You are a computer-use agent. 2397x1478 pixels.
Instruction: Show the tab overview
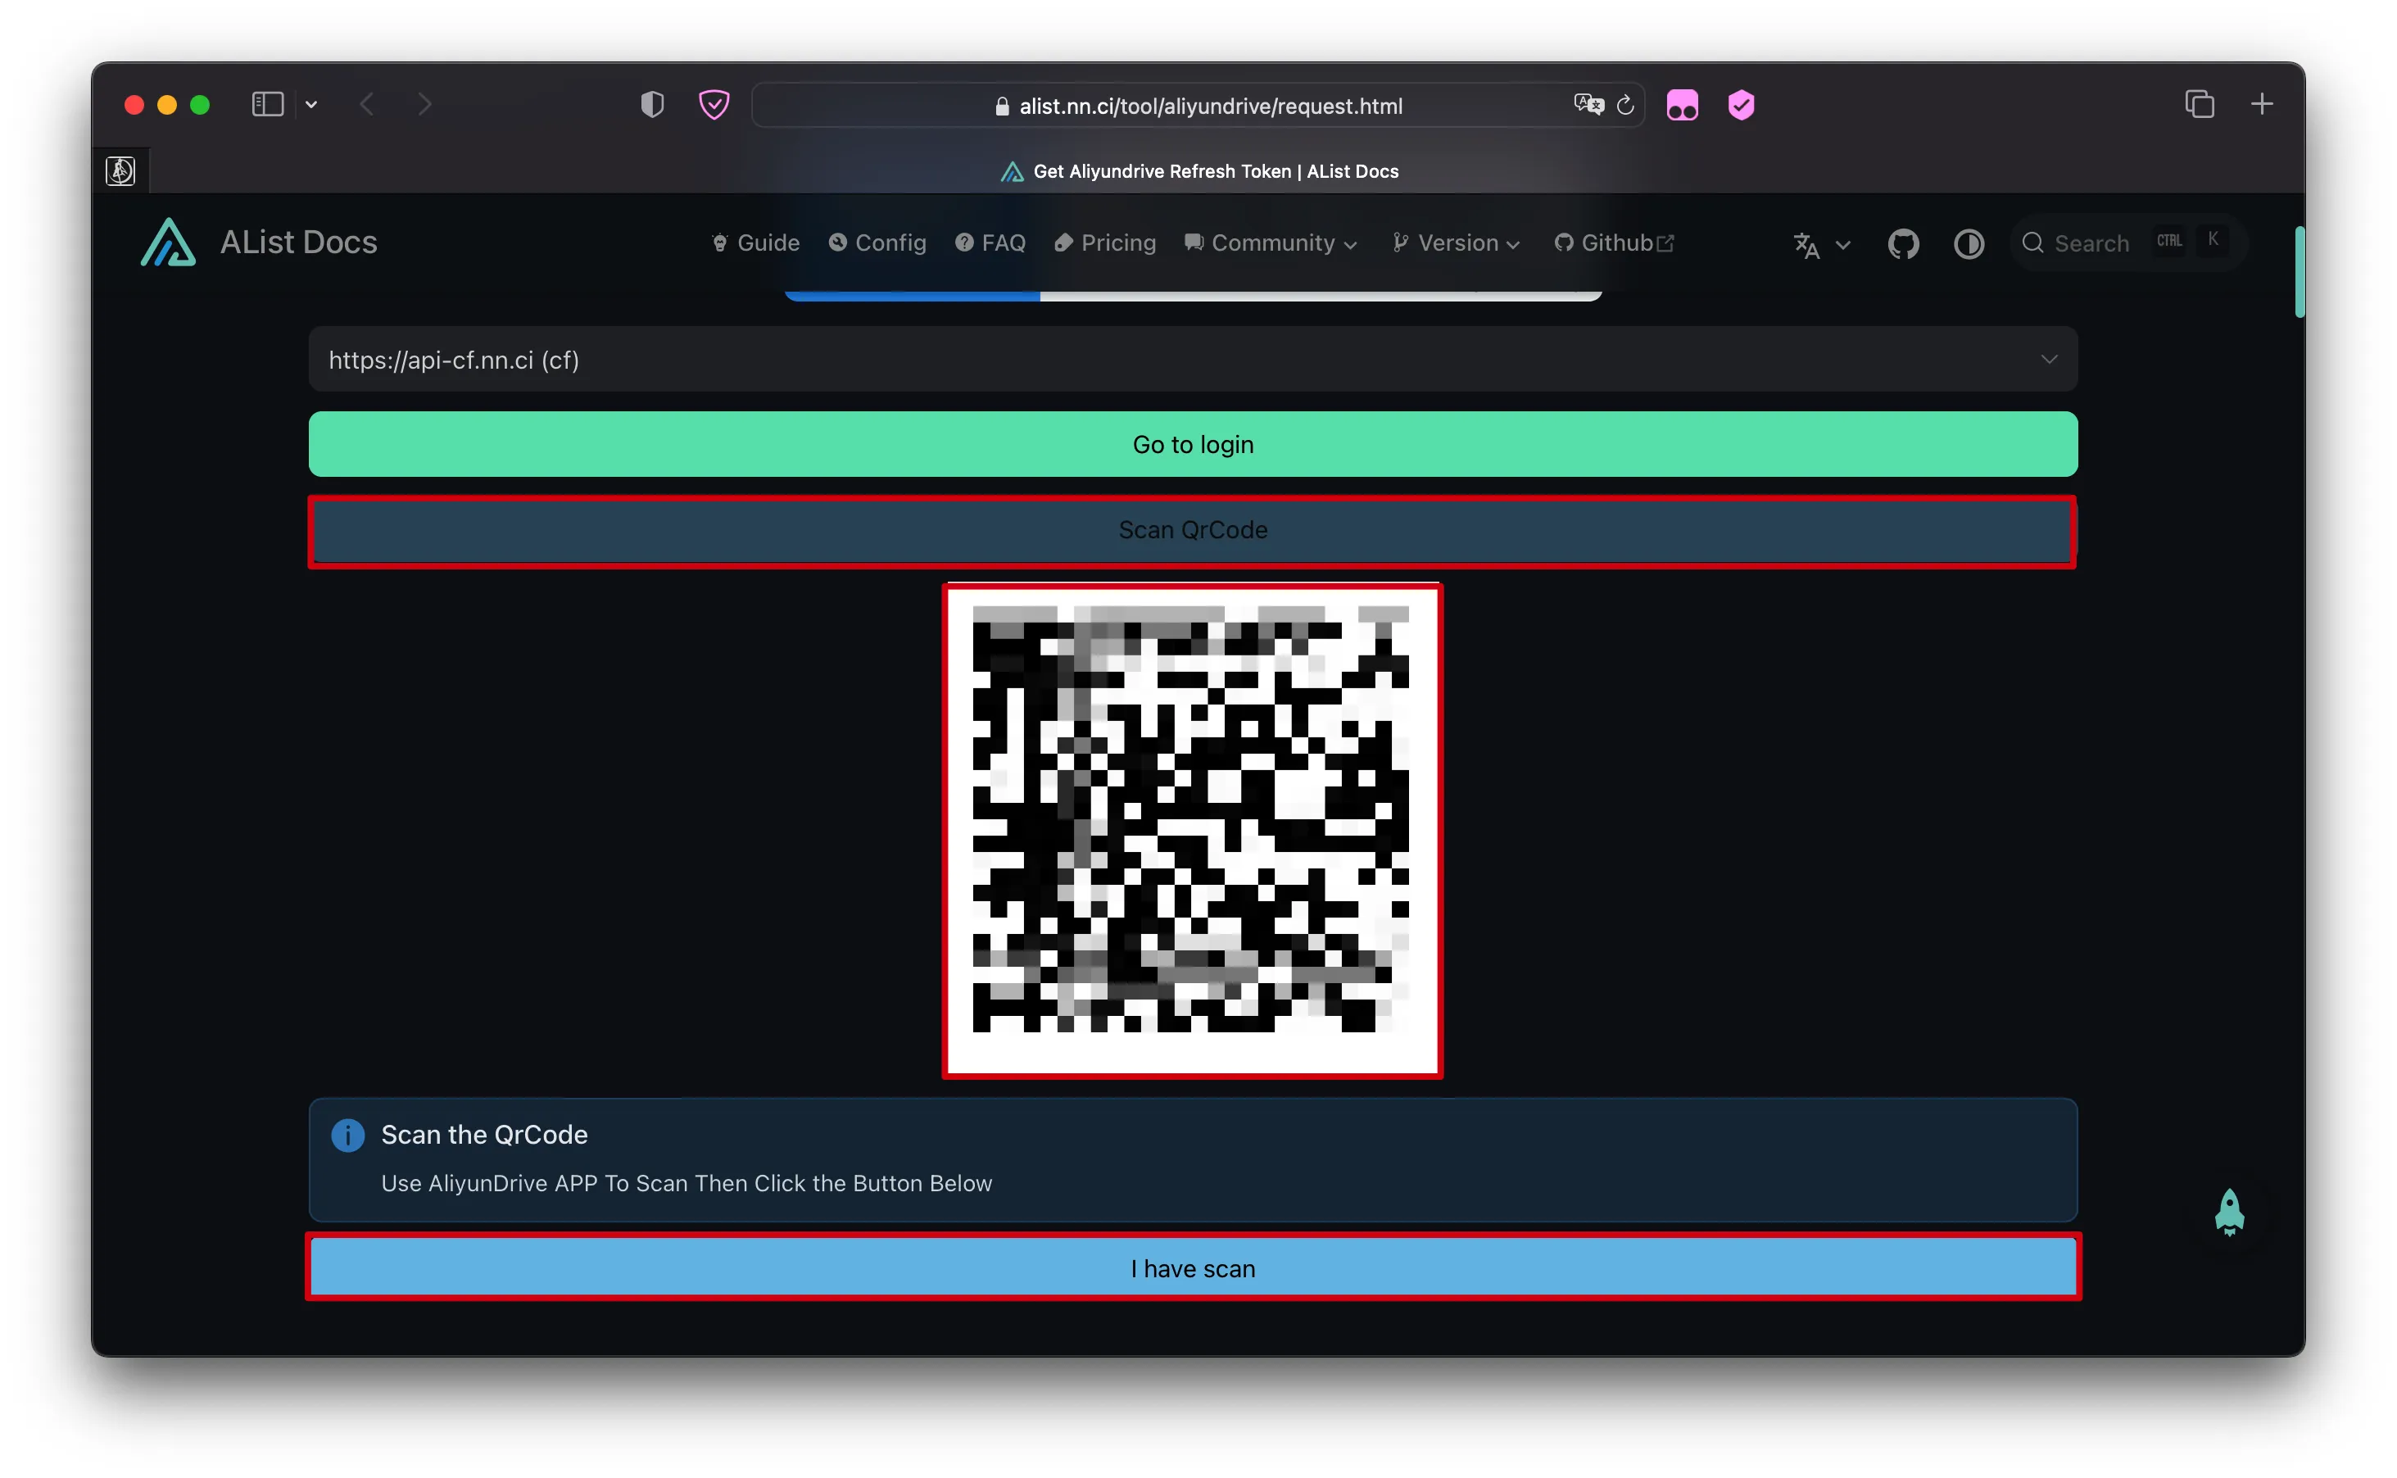point(2199,103)
